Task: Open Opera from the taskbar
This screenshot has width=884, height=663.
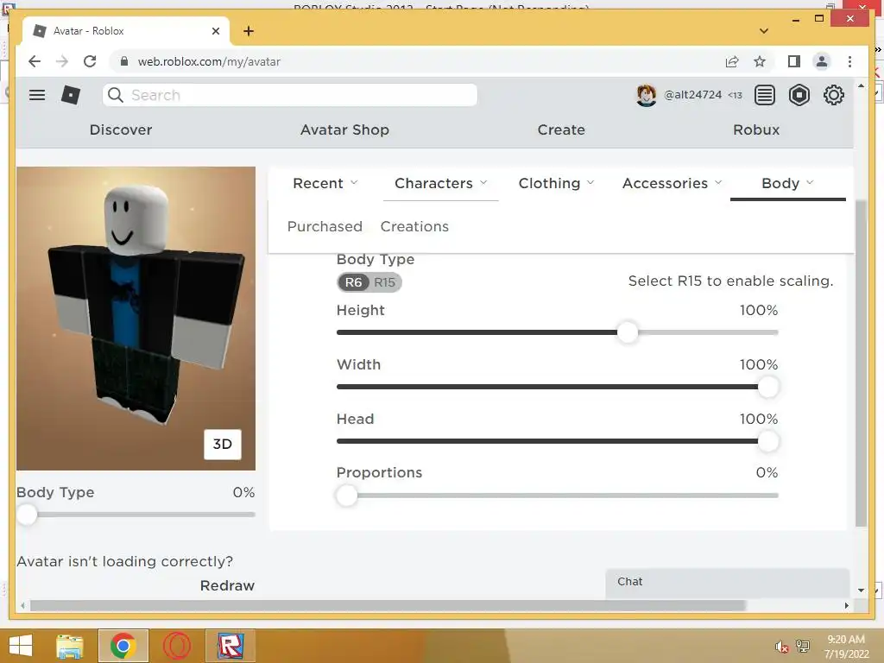Action: [176, 646]
